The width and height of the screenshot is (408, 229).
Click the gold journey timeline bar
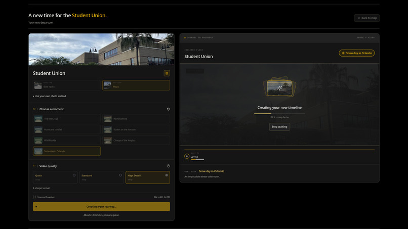(x=279, y=150)
